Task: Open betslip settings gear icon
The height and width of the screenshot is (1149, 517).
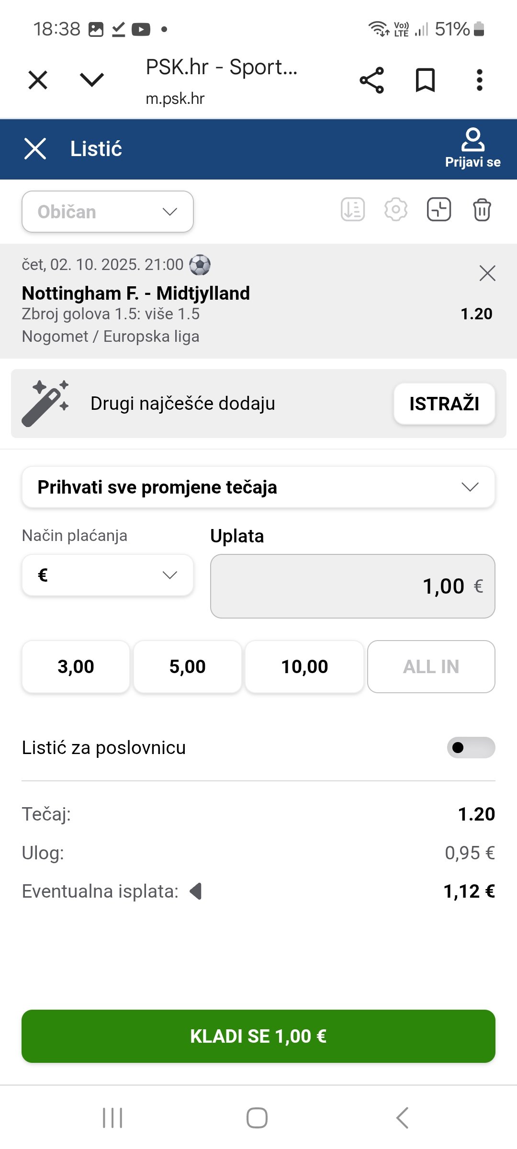Action: [x=396, y=210]
